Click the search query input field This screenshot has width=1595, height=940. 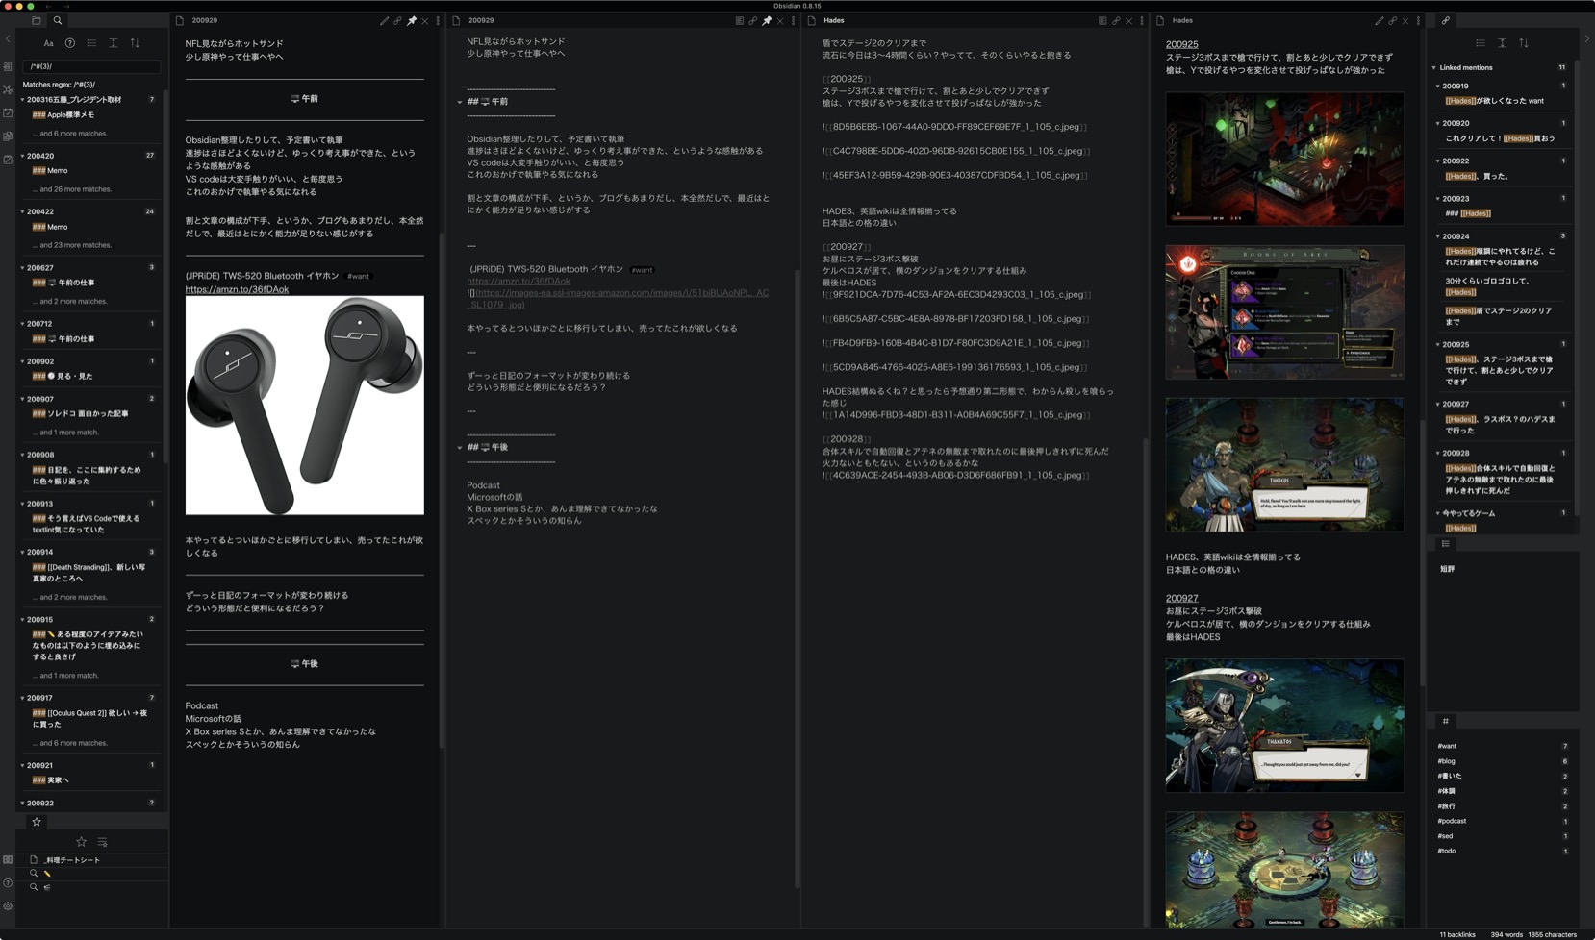91,66
